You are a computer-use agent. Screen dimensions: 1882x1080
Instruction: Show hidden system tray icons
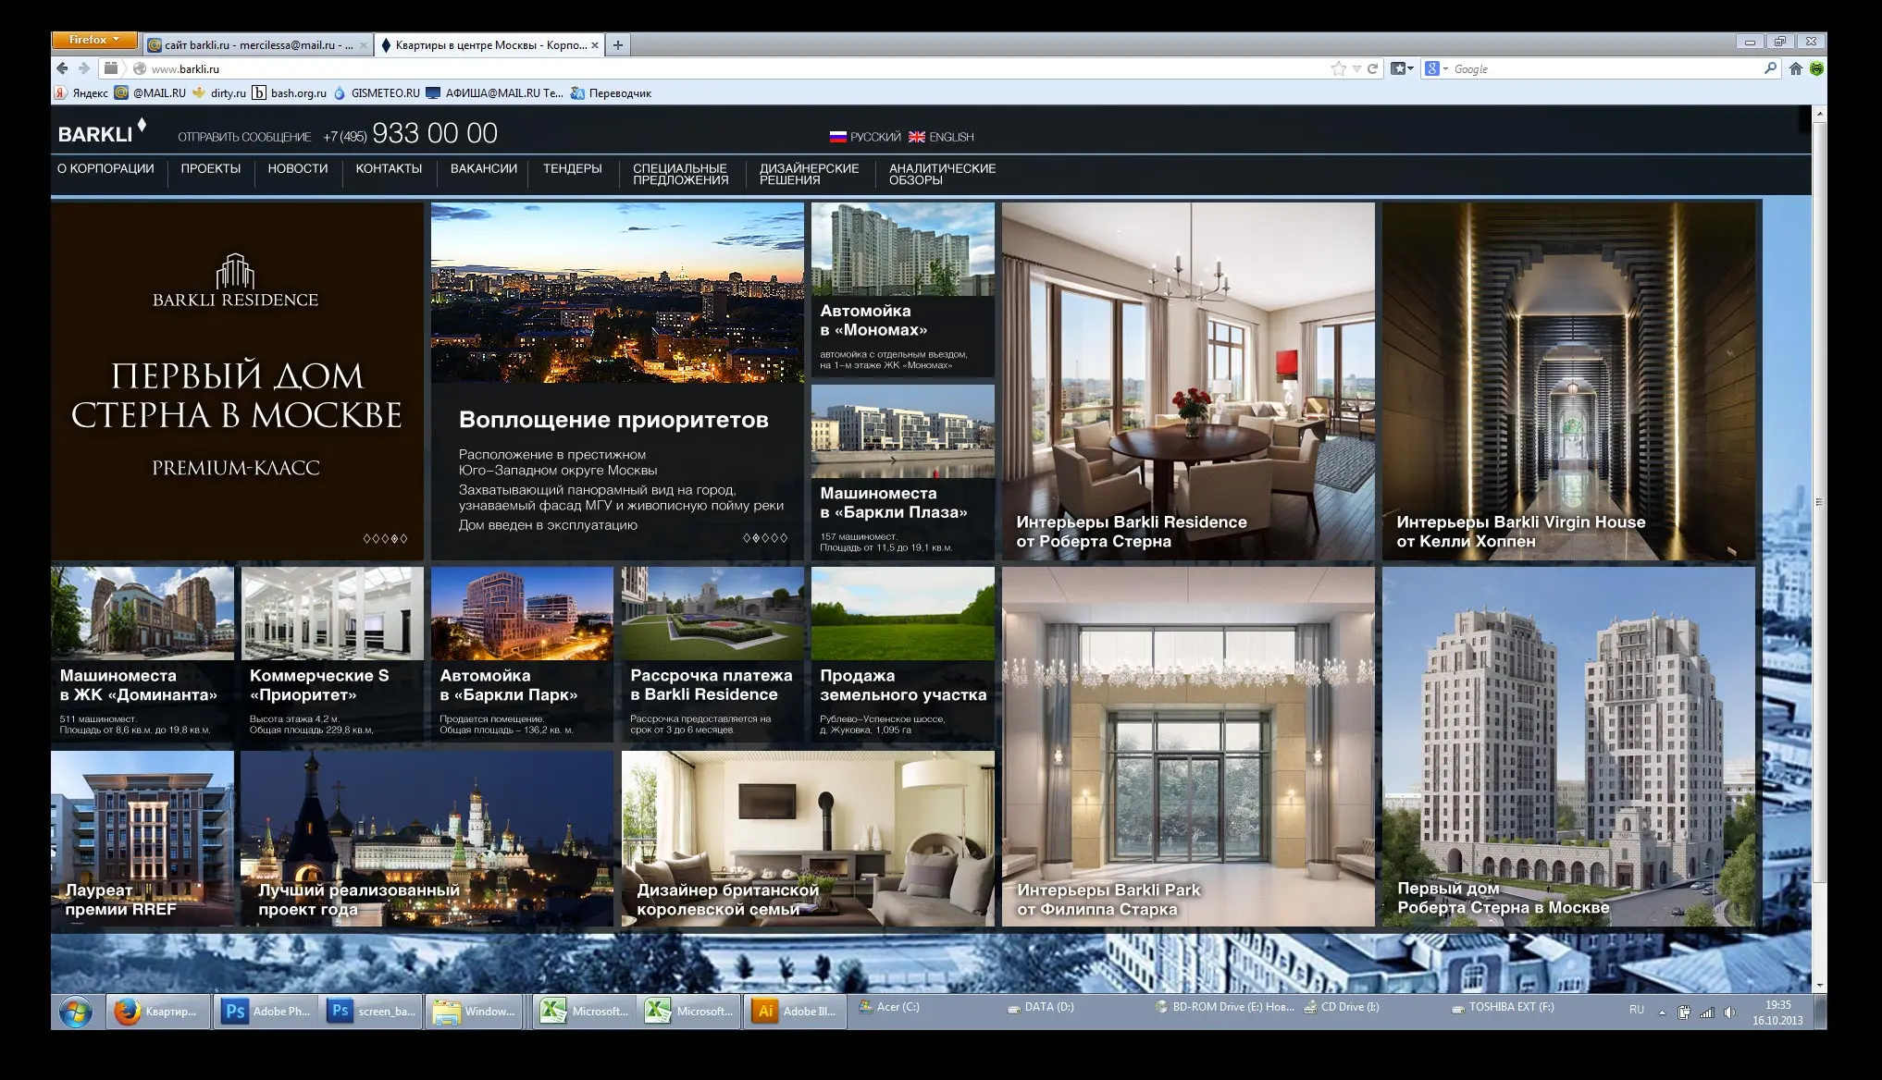[x=1662, y=1012]
